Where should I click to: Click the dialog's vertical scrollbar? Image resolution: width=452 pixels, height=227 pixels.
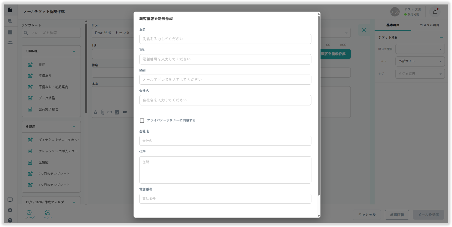tap(319, 104)
